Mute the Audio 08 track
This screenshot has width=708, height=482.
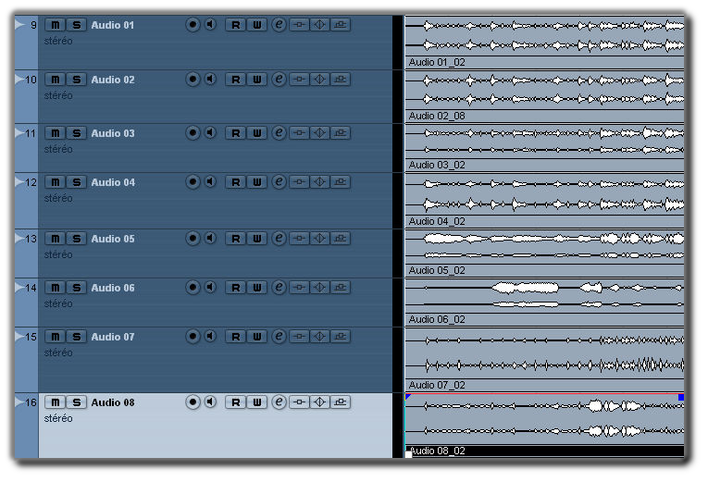point(55,402)
